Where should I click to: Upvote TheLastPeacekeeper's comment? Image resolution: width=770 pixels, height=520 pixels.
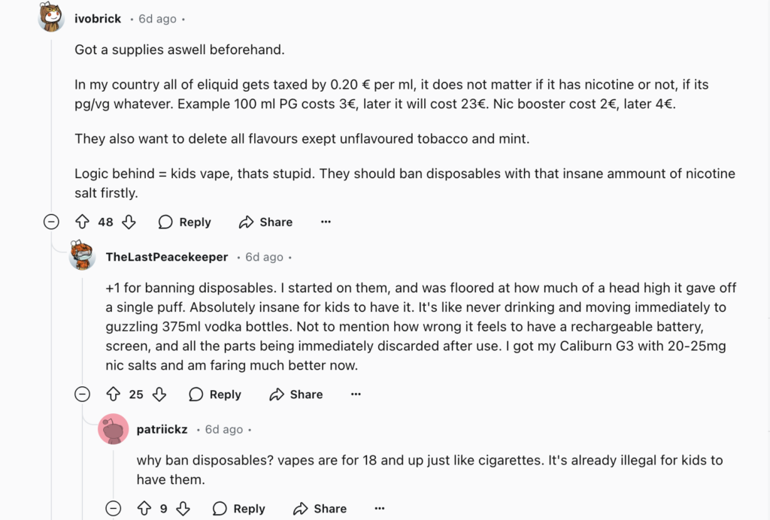(114, 394)
